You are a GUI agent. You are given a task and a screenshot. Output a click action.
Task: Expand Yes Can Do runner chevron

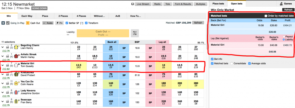(3, 83)
